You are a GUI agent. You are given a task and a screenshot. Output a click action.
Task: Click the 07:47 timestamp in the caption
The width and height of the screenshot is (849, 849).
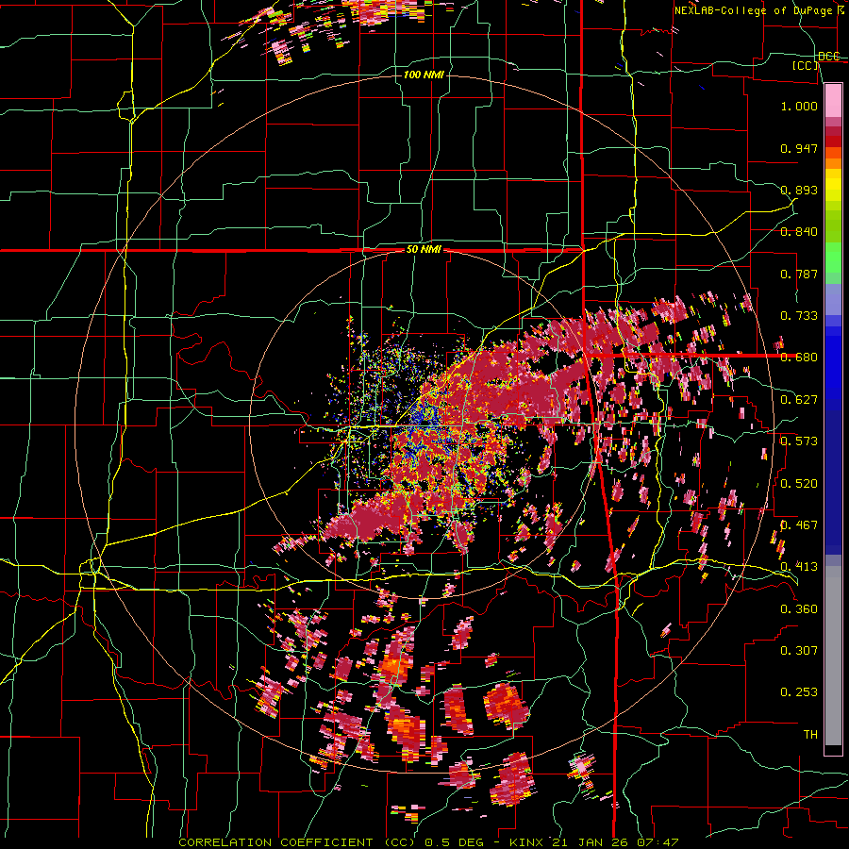point(658,842)
